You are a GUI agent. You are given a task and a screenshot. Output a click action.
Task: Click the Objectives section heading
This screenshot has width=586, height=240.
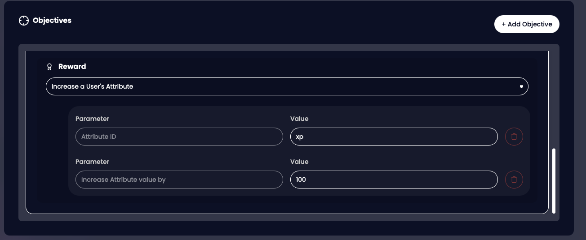(52, 21)
